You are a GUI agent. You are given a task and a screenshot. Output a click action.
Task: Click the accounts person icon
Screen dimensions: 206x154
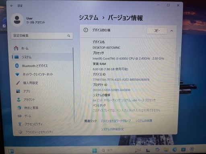pyautogui.click(x=19, y=99)
